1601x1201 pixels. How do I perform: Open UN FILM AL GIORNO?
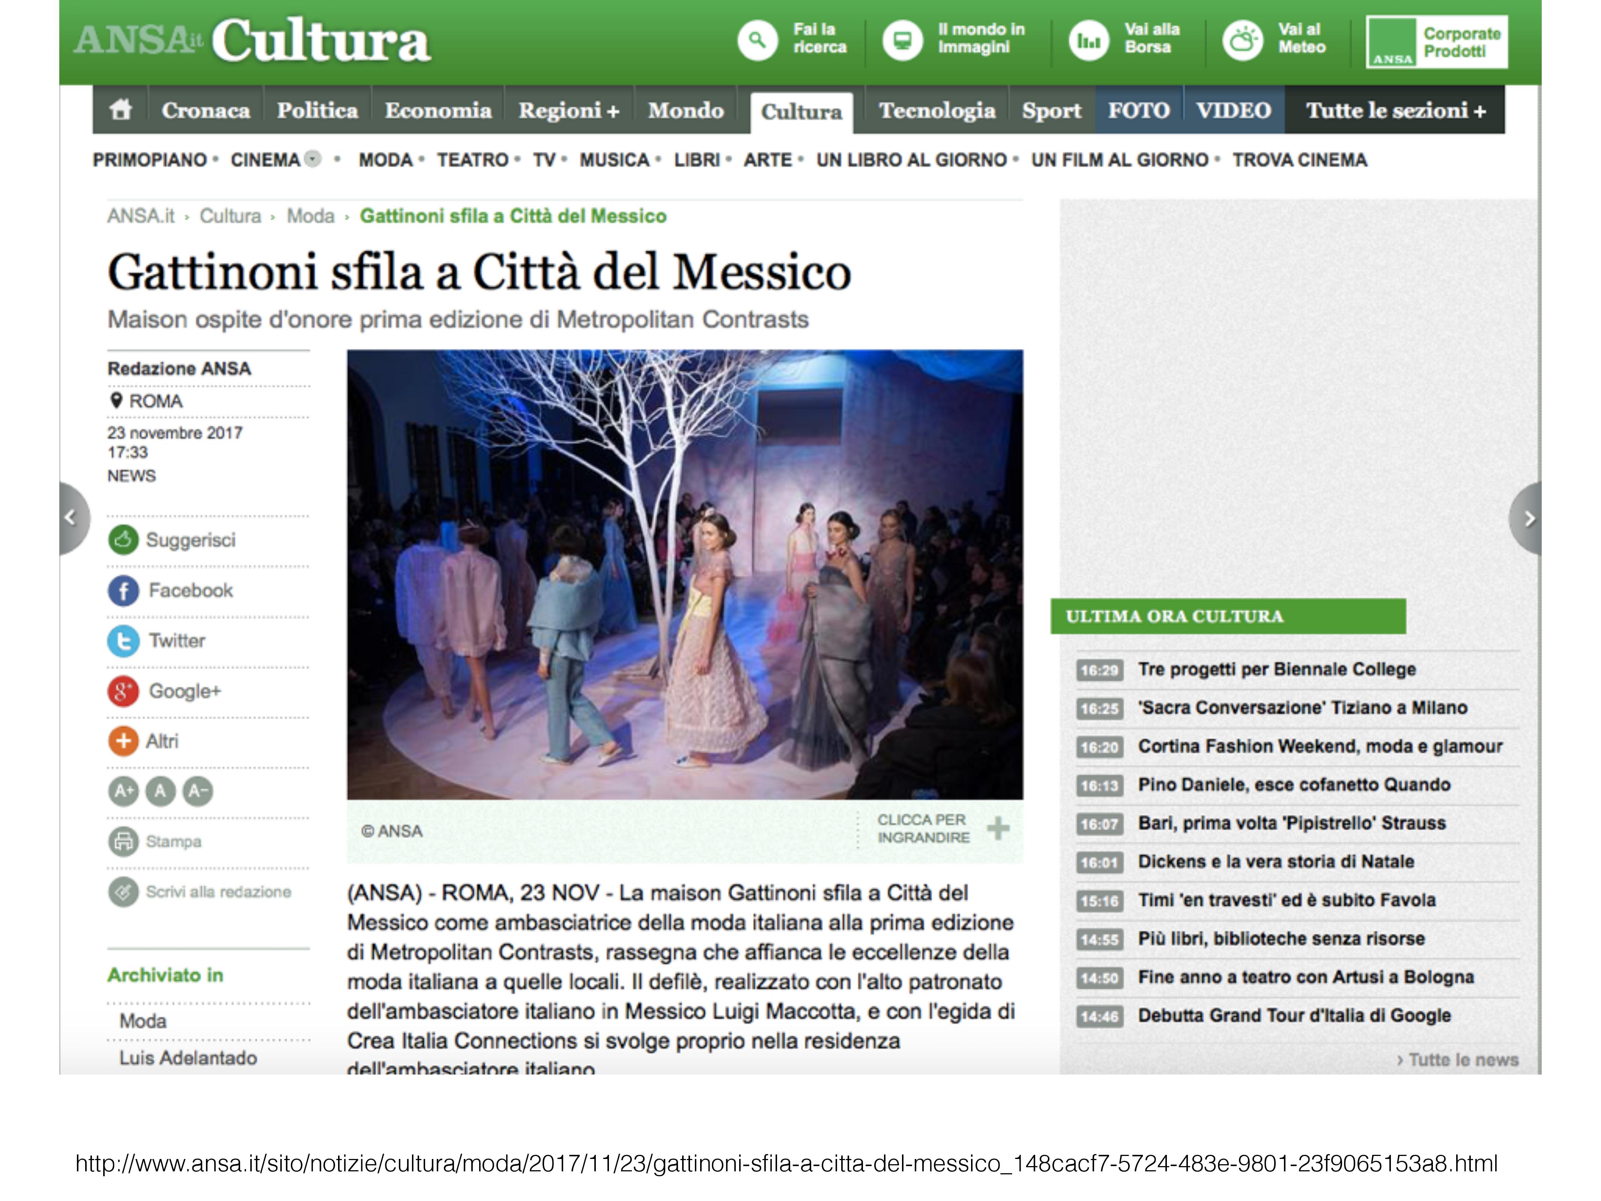click(1120, 160)
